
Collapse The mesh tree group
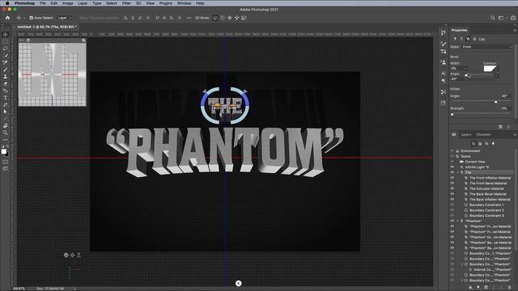click(458, 172)
